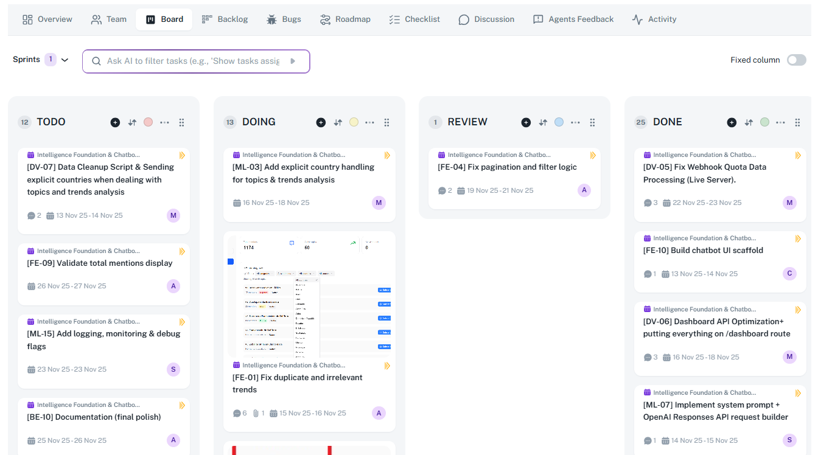
Task: Click the sort arrows icon in DOING column
Action: [338, 122]
